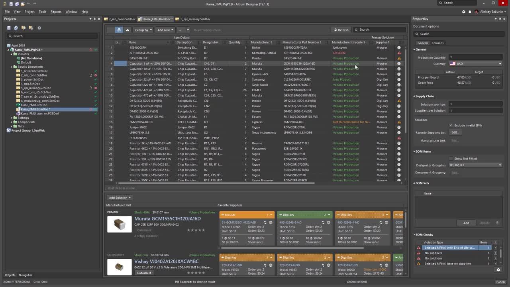Screen dimensions: 510x287
Task: Open the Designator Grouping dropdown
Action: [x=475, y=165]
